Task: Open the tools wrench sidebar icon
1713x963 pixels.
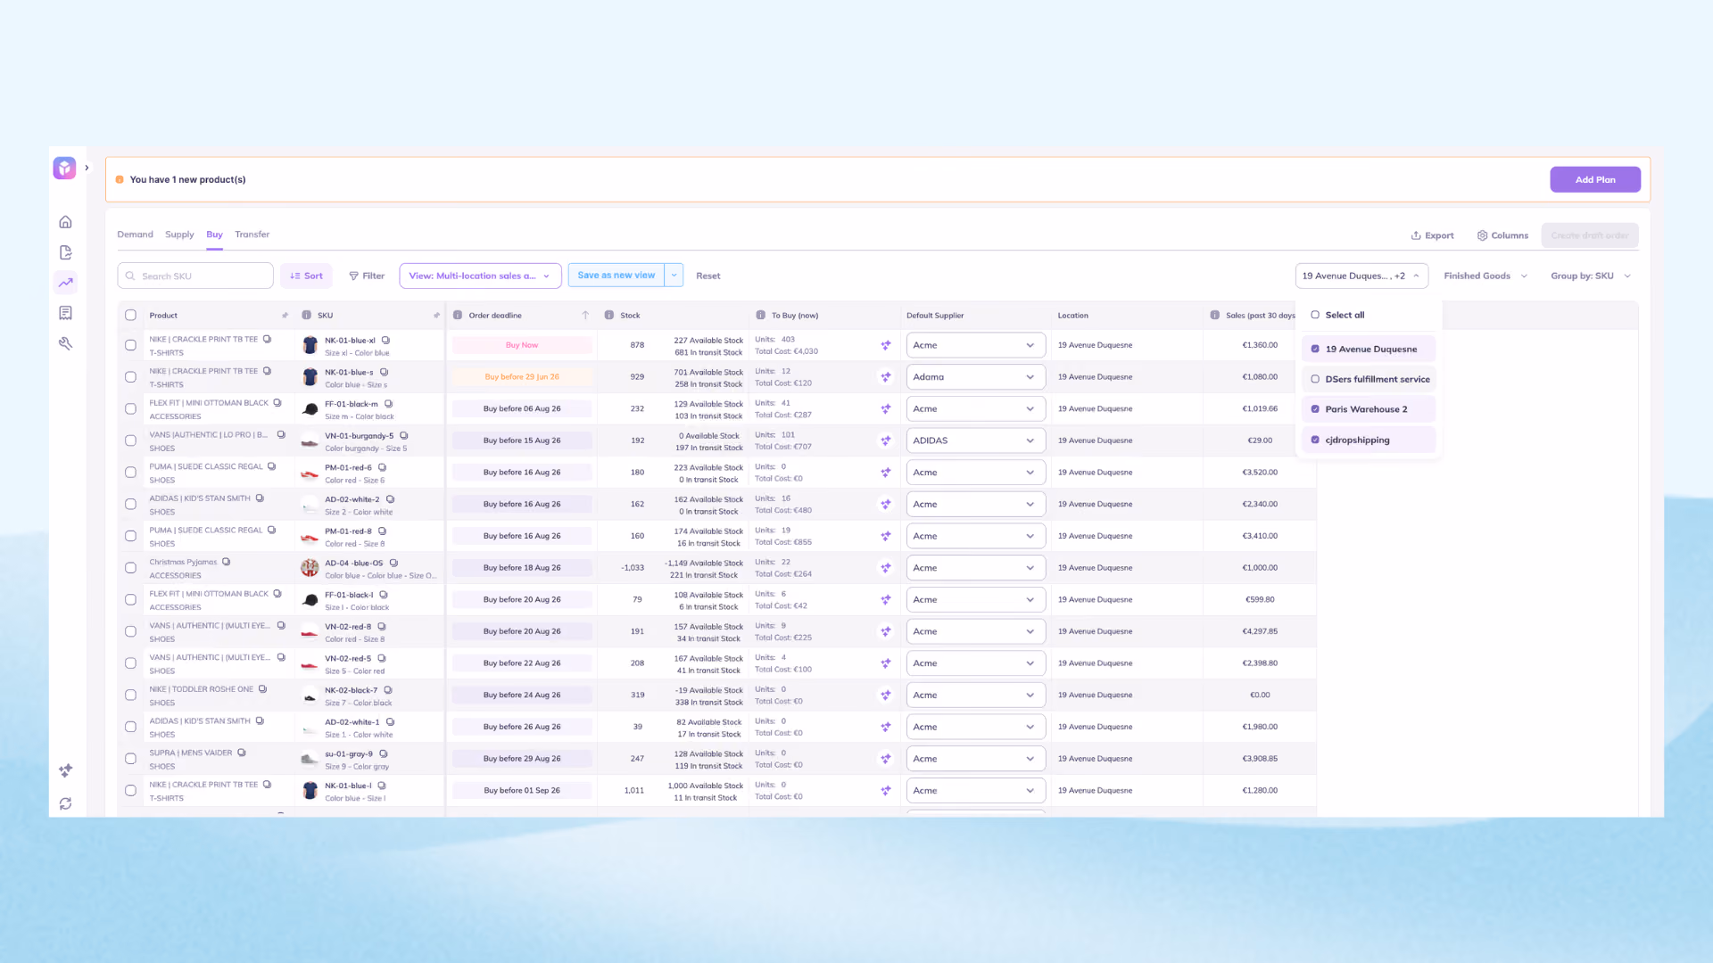Action: tap(65, 343)
